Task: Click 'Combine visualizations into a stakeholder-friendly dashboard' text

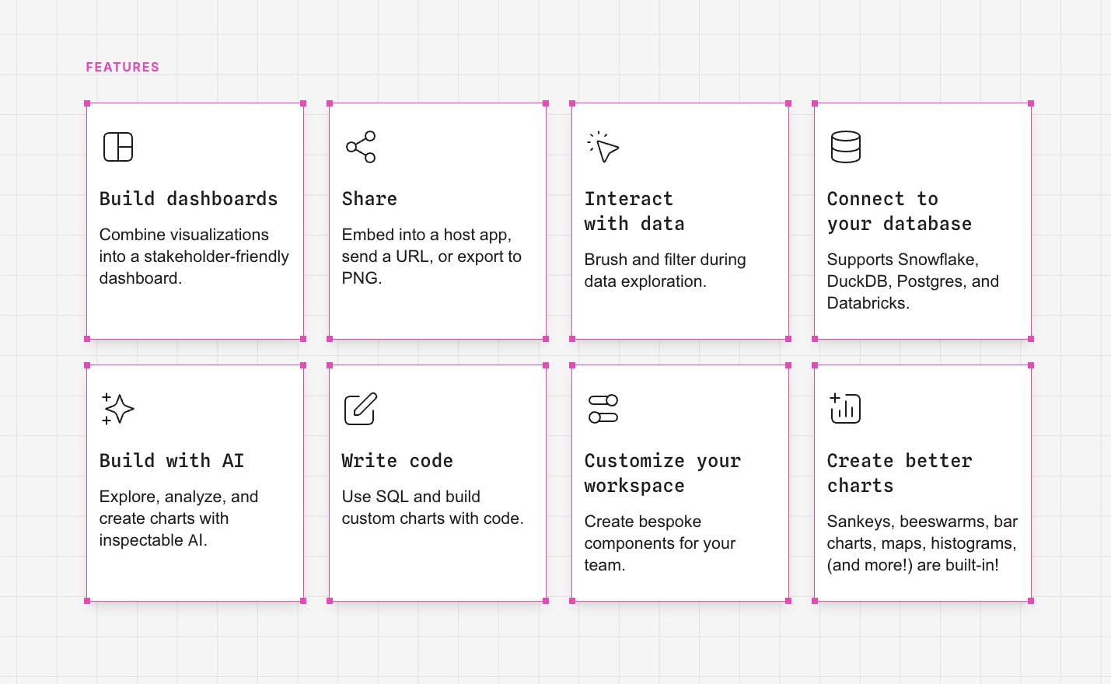Action: [194, 256]
